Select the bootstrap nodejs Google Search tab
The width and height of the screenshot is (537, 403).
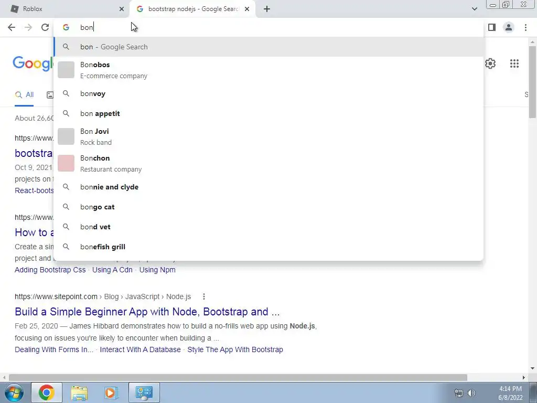192,9
